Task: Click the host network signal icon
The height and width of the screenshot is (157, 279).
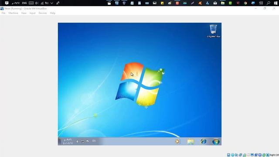Action: pyautogui.click(x=42, y=3)
